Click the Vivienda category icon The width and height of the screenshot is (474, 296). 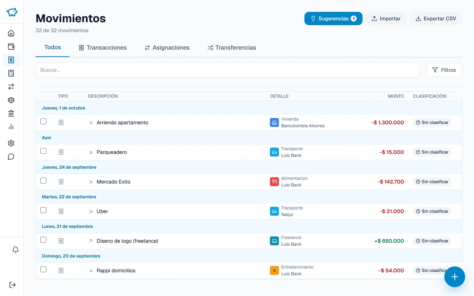[x=274, y=123]
